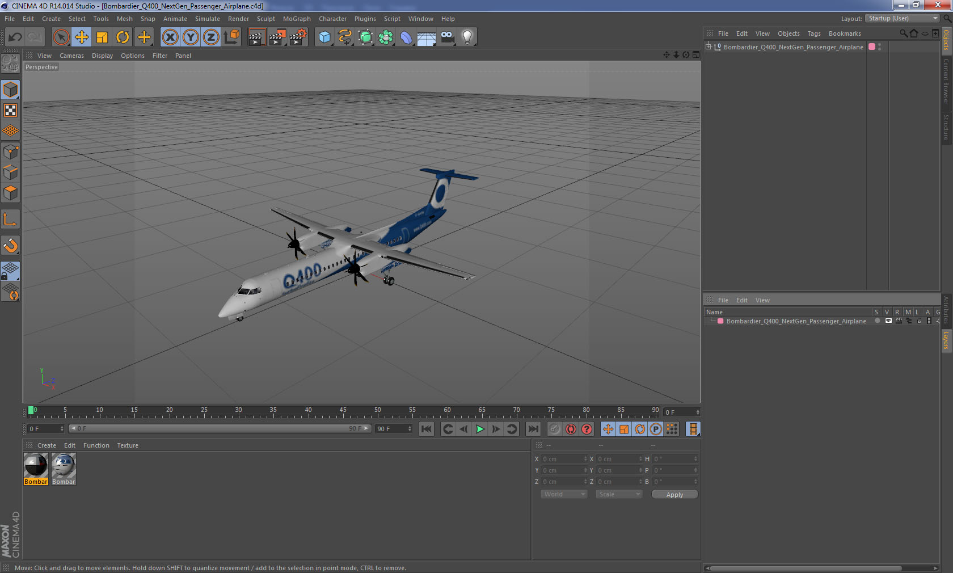The height and width of the screenshot is (573, 953).
Task: Enable Points mode in left toolbar
Action: [10, 152]
